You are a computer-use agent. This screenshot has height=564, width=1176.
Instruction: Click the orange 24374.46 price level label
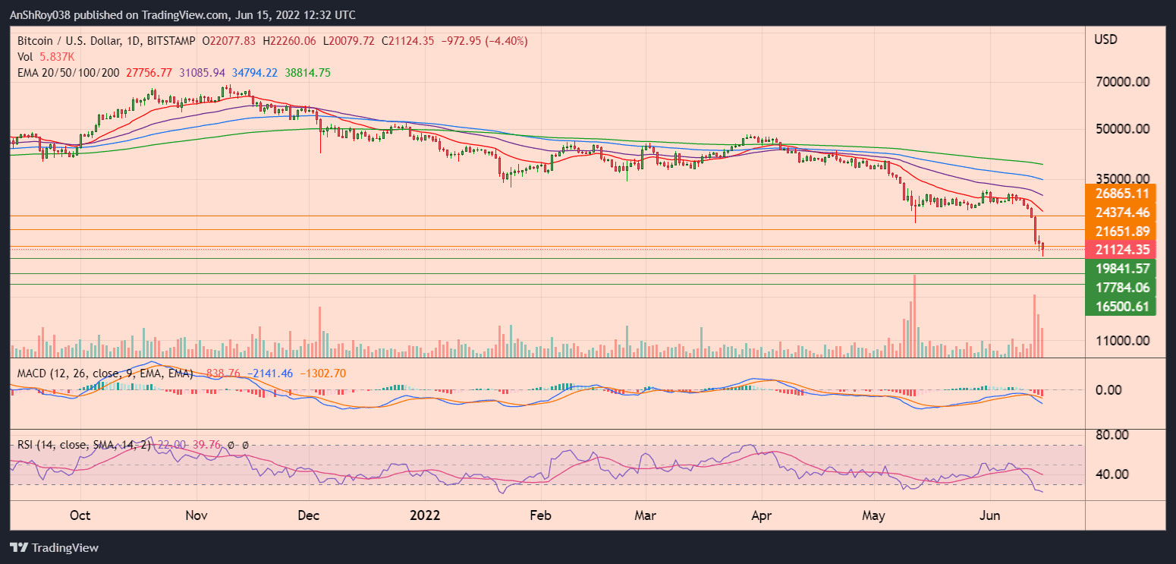(1121, 213)
